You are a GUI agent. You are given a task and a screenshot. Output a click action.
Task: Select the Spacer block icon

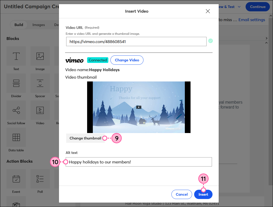click(40, 83)
